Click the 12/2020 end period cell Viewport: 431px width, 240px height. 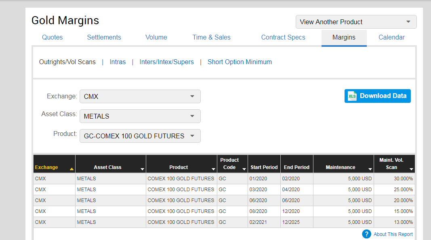pos(297,211)
